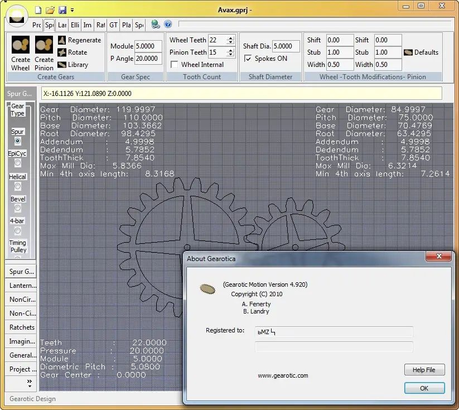
Task: Click the Defaults button
Action: coord(421,52)
